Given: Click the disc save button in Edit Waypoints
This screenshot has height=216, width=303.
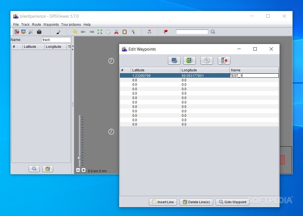Looking at the screenshot, I should [x=207, y=60].
